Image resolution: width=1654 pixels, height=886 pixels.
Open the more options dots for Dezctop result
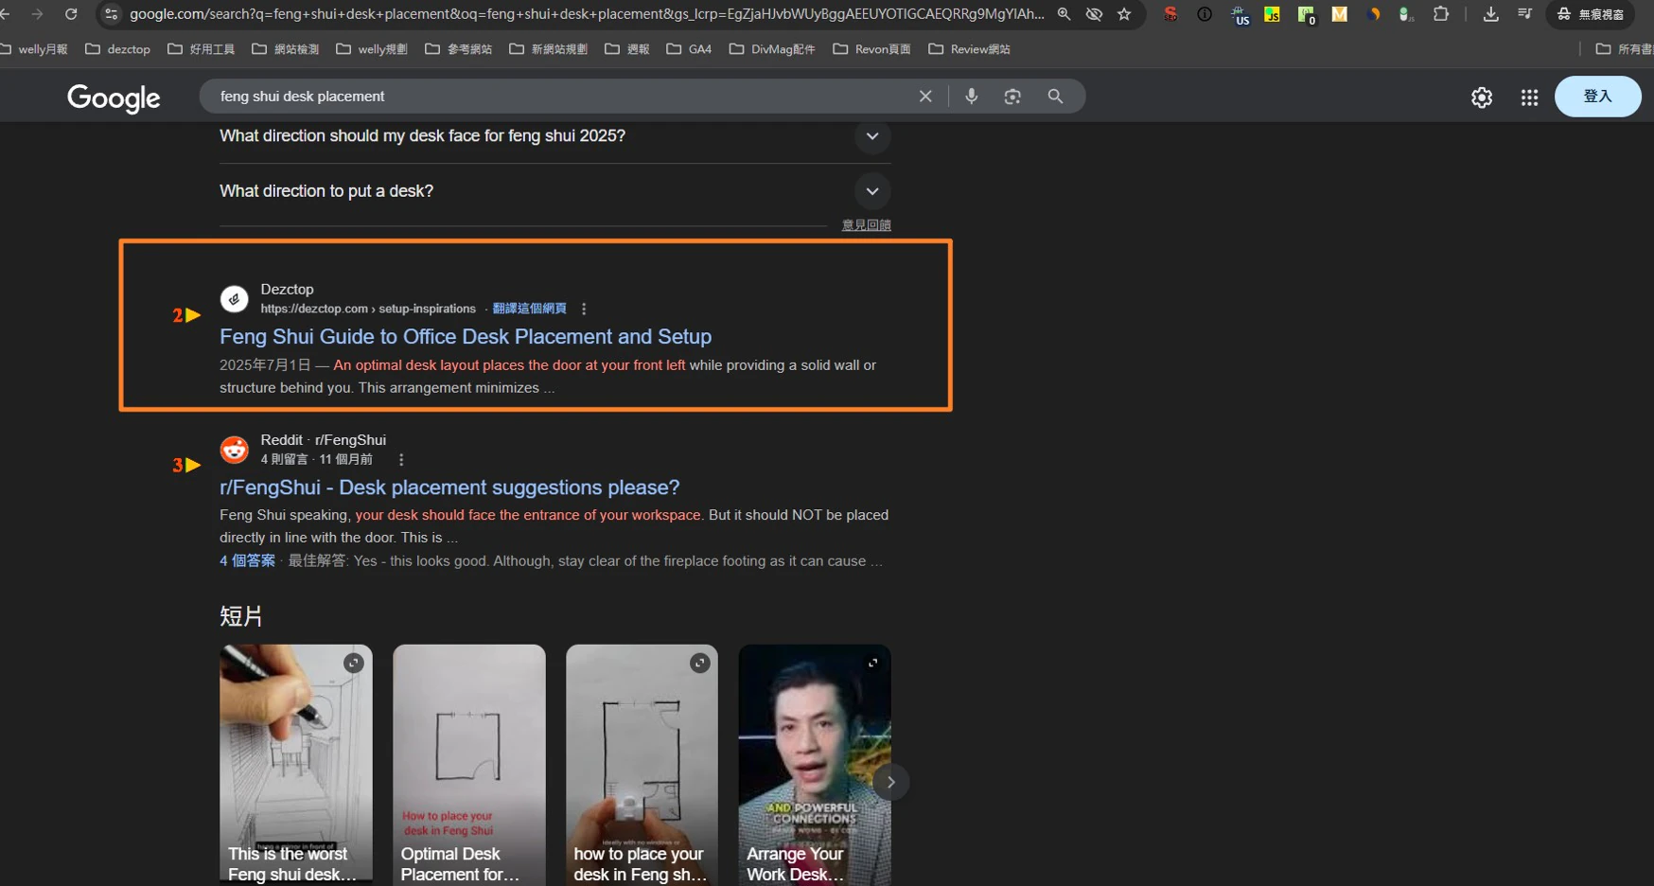(x=584, y=310)
